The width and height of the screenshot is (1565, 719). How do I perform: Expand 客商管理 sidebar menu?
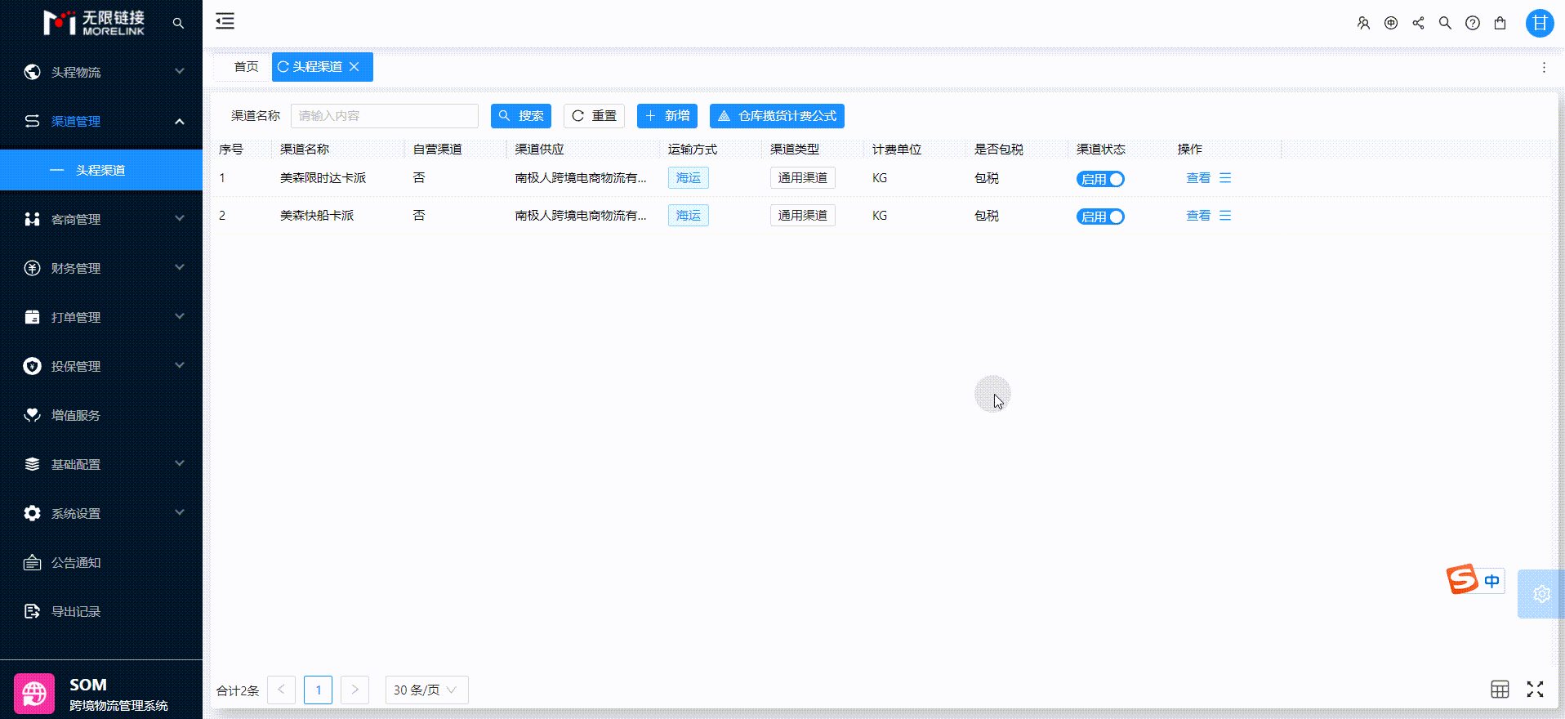coord(101,219)
